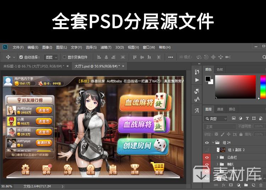
Task: Open the Glyphs panel icon
Action: pos(197,110)
